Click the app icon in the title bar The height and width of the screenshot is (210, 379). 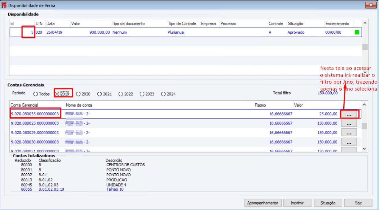[x=4, y=5]
